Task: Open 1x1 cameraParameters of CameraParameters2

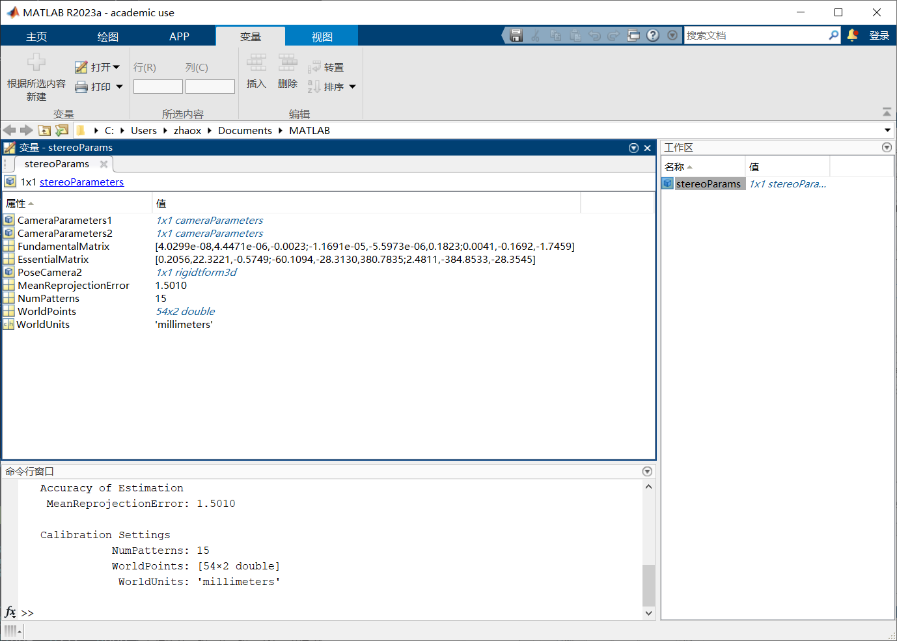Action: point(210,233)
